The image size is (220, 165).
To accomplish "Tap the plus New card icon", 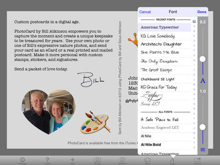I will [72, 160].
